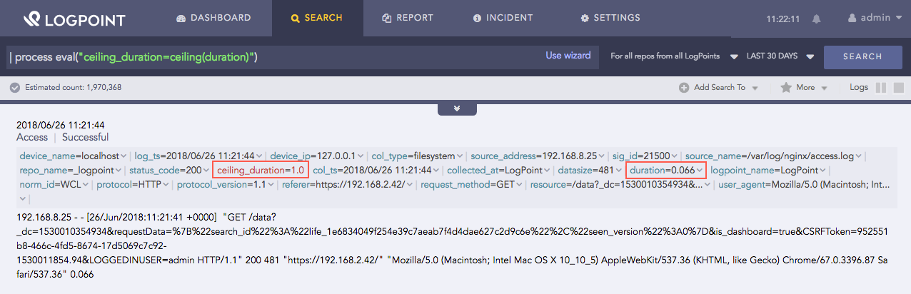Open the ceiling_duration=1.0 field dropdown
911x294 pixels.
pos(261,170)
